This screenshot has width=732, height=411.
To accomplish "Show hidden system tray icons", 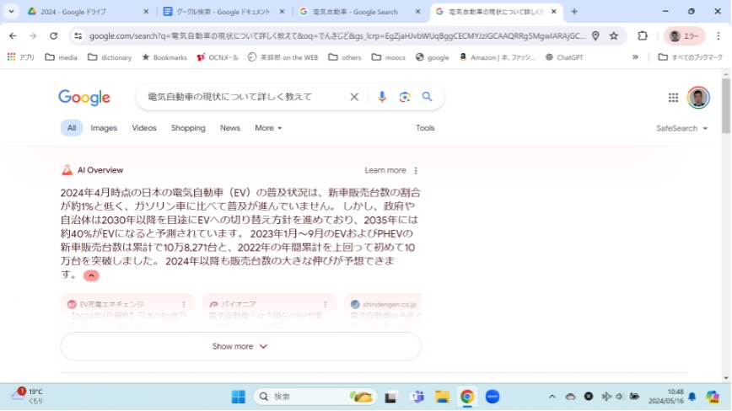I will pyautogui.click(x=552, y=397).
